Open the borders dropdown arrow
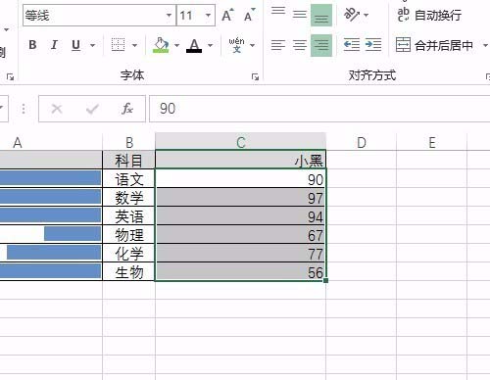This screenshot has width=490, height=380. pyautogui.click(x=134, y=45)
